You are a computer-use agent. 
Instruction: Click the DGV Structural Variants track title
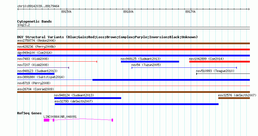(x=108, y=37)
